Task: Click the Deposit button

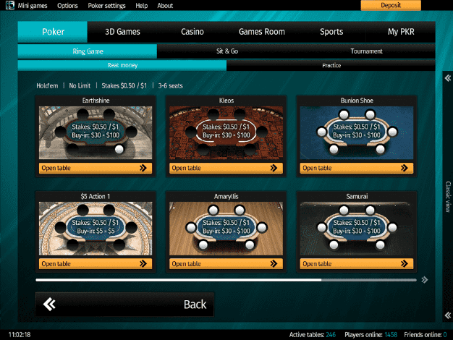Action: [x=391, y=5]
